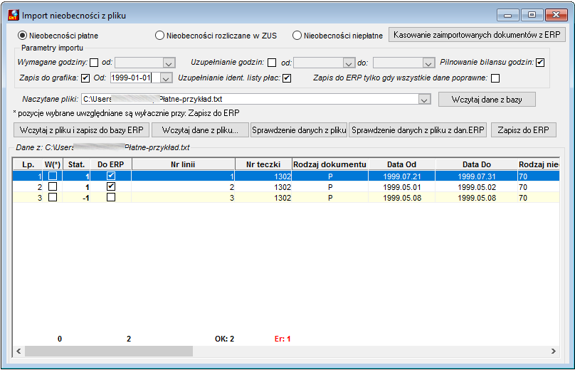Click the W(*) column header
This screenshot has width=575, height=370.
53,164
